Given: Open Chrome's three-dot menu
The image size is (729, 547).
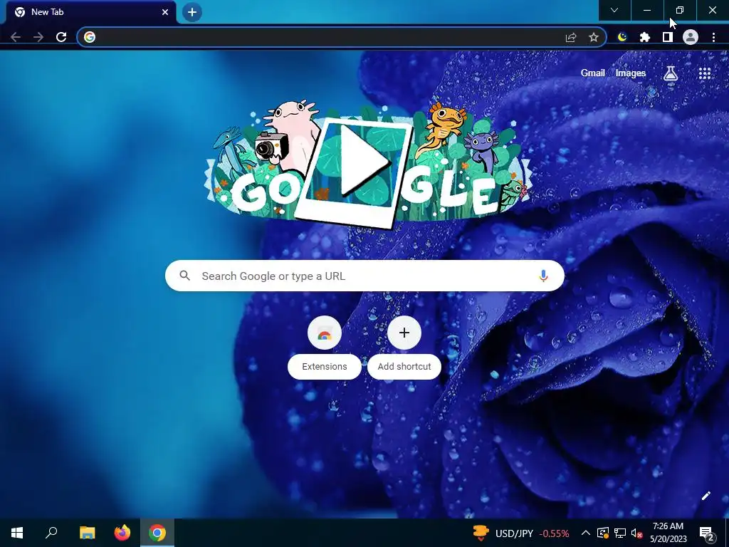Looking at the screenshot, I should [713, 37].
